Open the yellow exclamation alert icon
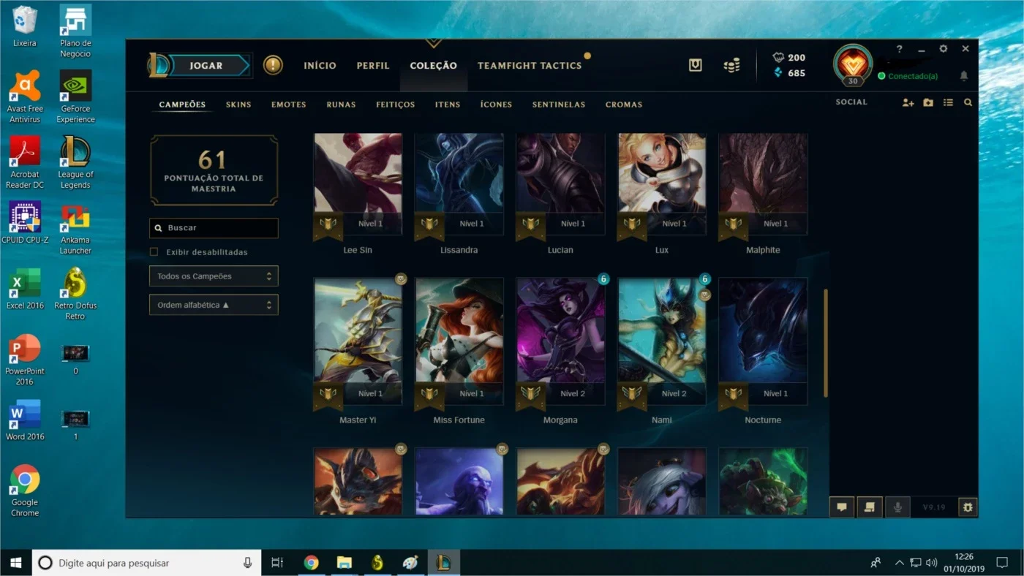1024x576 pixels. (x=273, y=65)
